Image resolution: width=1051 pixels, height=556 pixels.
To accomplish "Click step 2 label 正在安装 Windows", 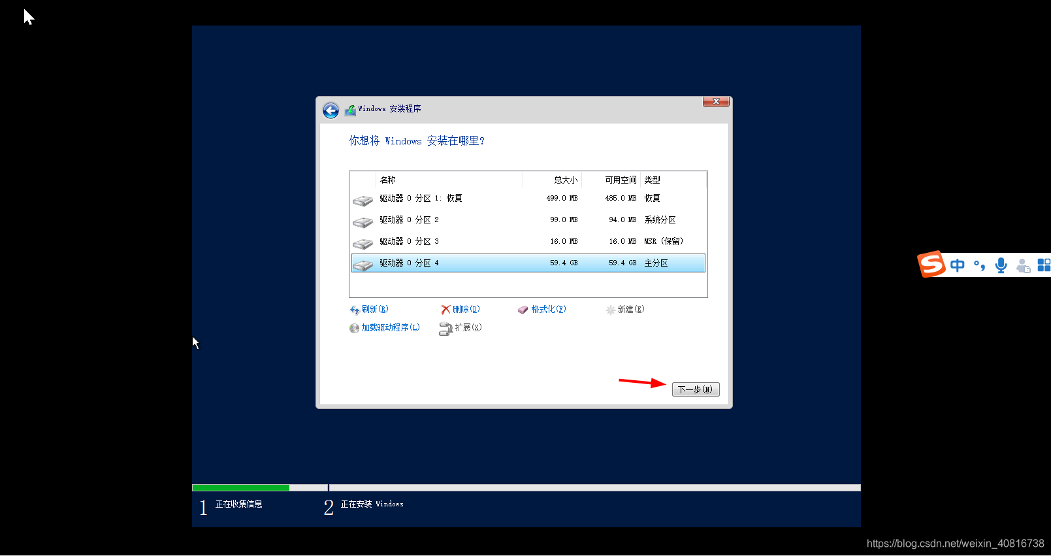I will (372, 504).
